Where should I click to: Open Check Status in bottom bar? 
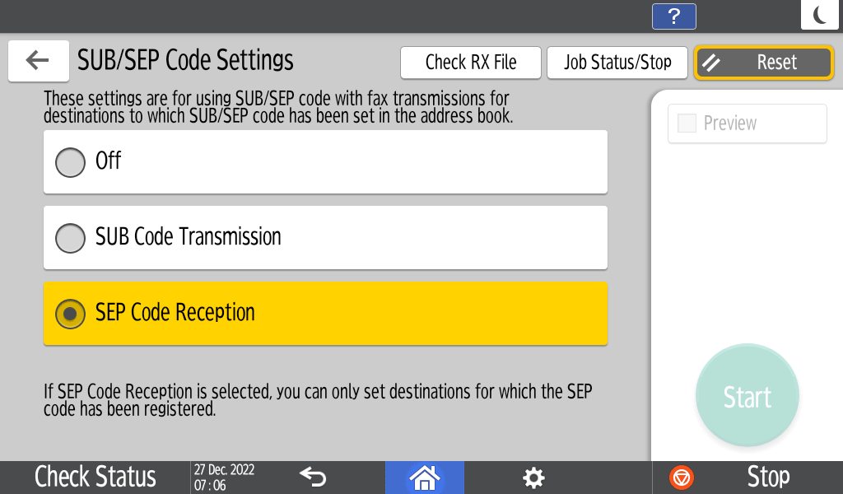[x=95, y=477]
